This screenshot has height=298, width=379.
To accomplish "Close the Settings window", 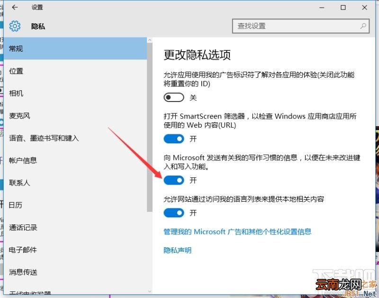I will [364, 8].
